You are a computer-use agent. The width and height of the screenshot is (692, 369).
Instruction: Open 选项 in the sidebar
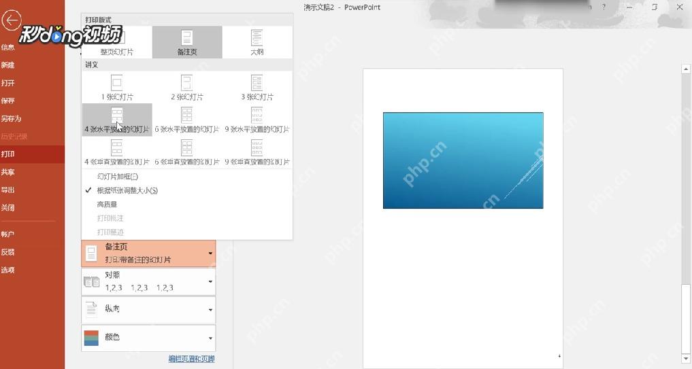pos(32,270)
